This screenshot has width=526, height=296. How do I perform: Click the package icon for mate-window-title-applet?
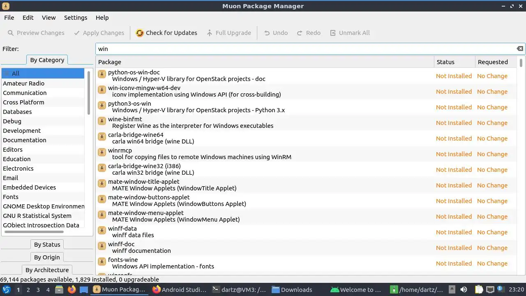[x=102, y=183]
